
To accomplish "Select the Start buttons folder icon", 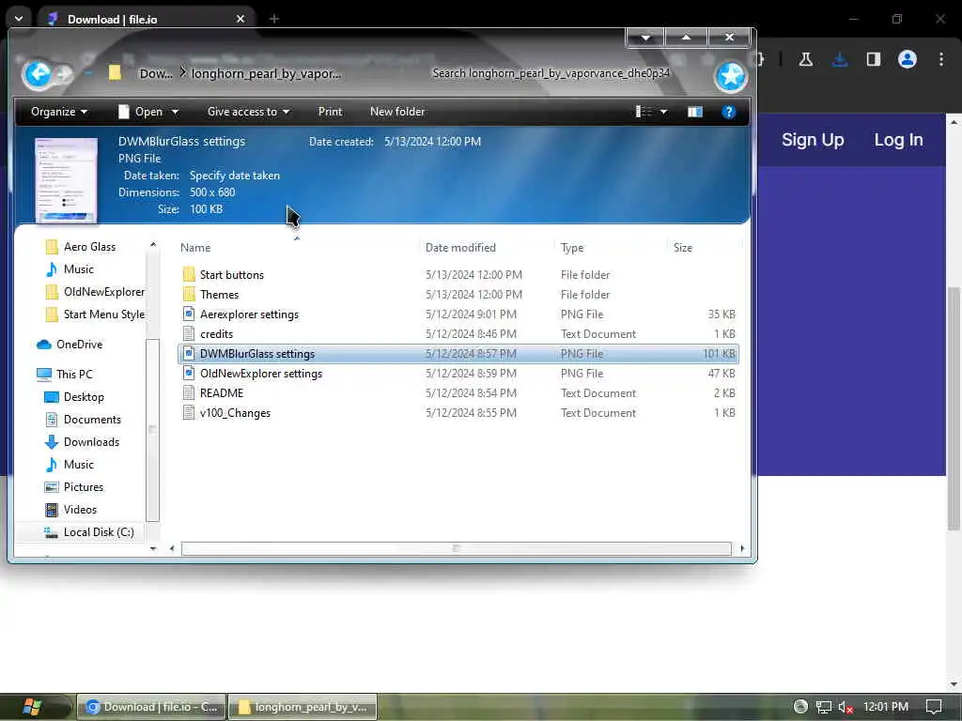I will (189, 275).
